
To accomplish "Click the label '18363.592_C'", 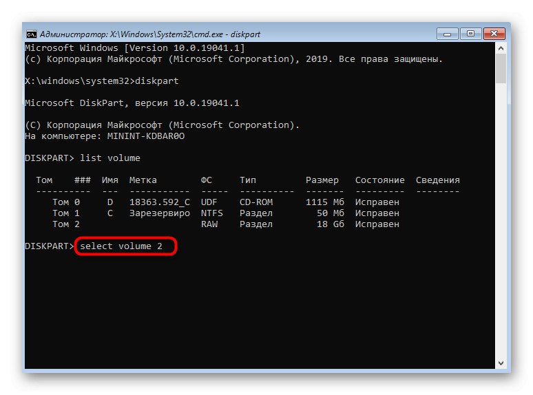I will 160,202.
